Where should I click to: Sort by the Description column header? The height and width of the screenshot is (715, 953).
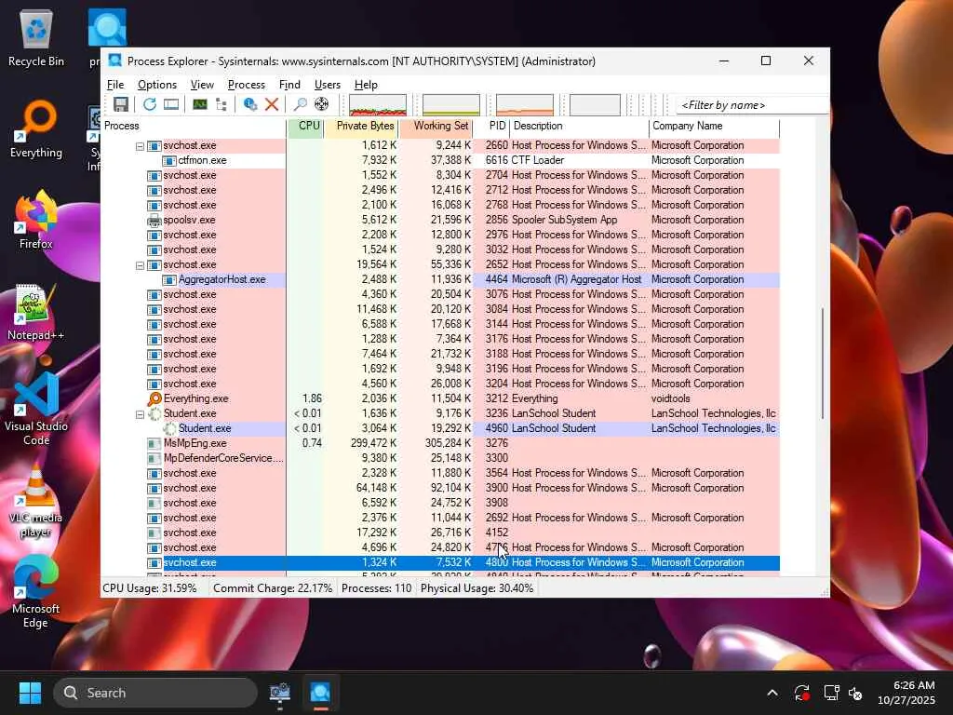(579, 126)
